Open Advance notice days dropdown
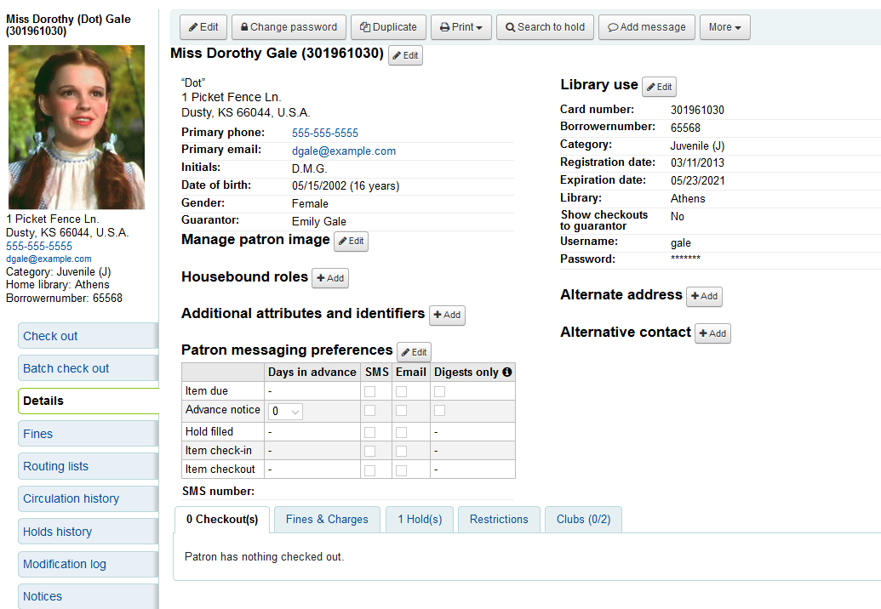Image resolution: width=881 pixels, height=609 pixels. point(285,412)
